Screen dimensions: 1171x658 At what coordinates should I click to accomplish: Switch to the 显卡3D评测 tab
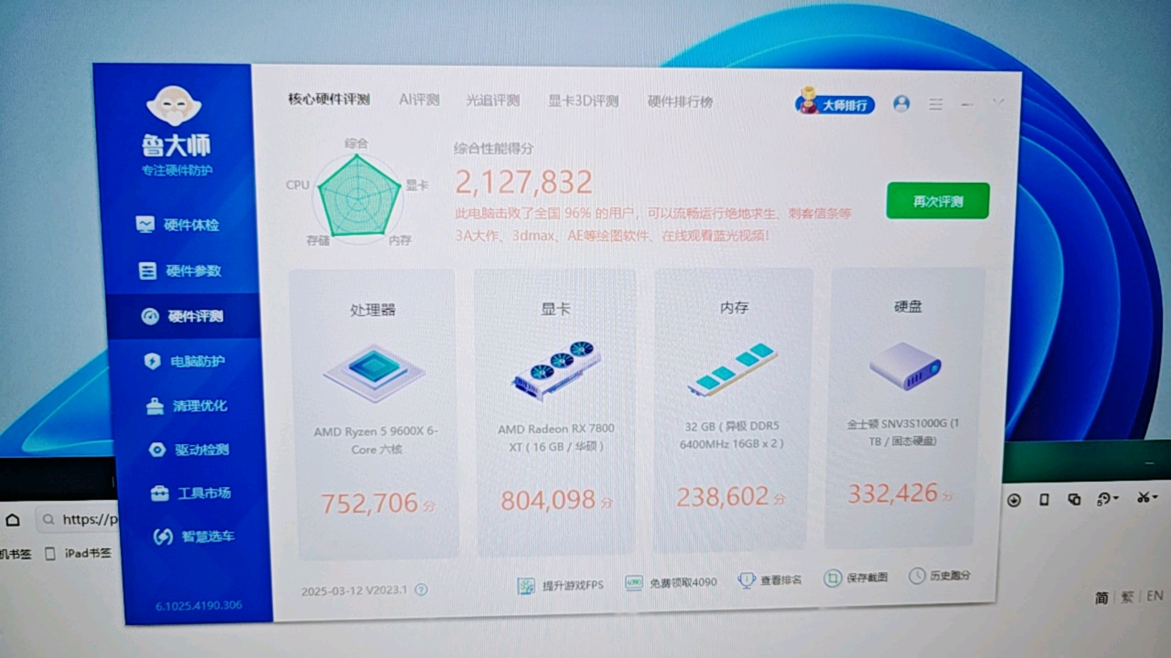pos(583,101)
